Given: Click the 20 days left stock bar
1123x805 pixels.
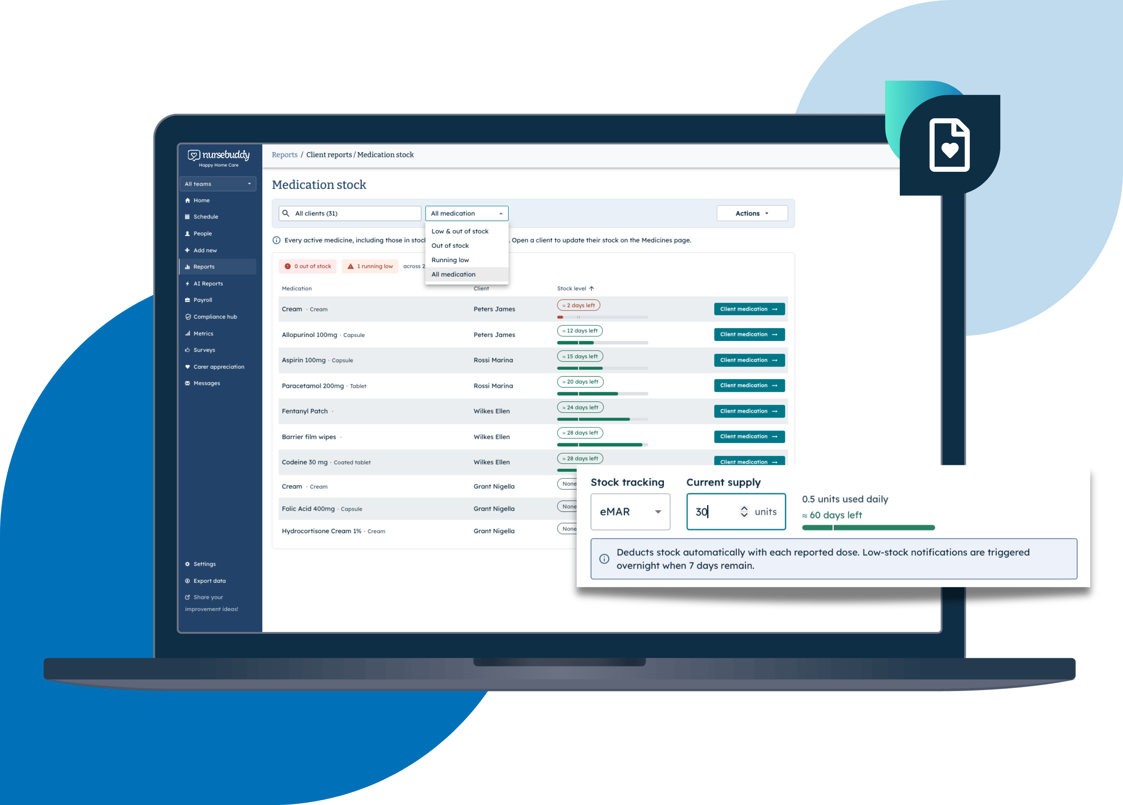Looking at the screenshot, I should tap(602, 394).
